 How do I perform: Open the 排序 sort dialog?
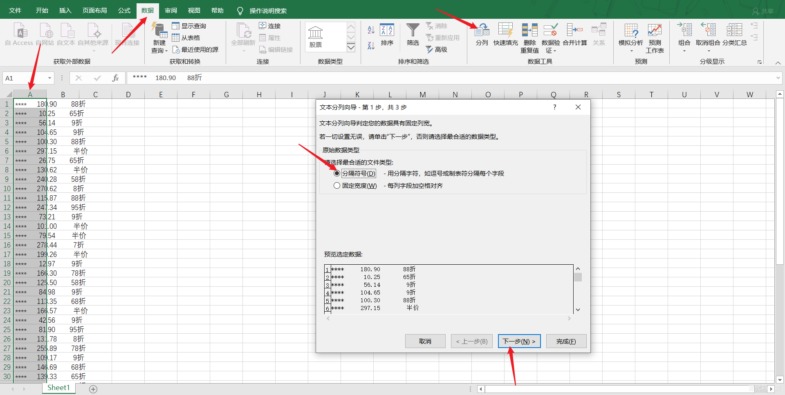point(387,35)
